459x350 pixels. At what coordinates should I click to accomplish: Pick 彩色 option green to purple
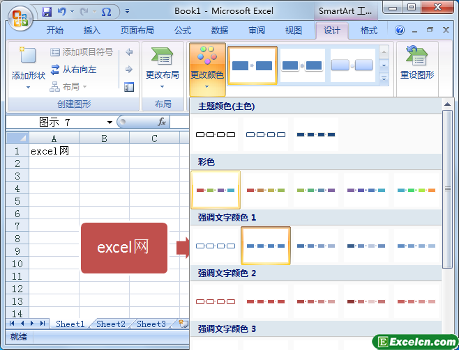[x=315, y=190]
